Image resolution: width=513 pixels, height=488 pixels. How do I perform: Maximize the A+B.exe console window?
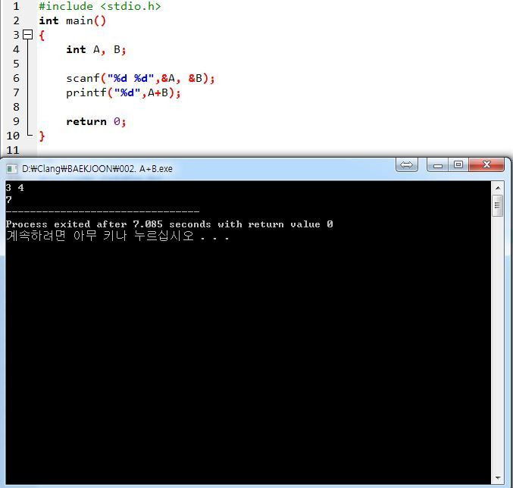[458, 164]
